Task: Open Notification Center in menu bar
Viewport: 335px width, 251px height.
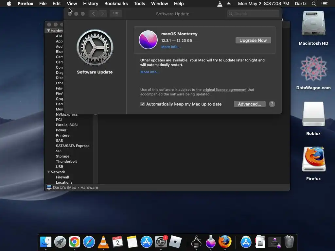Action: click(324, 4)
